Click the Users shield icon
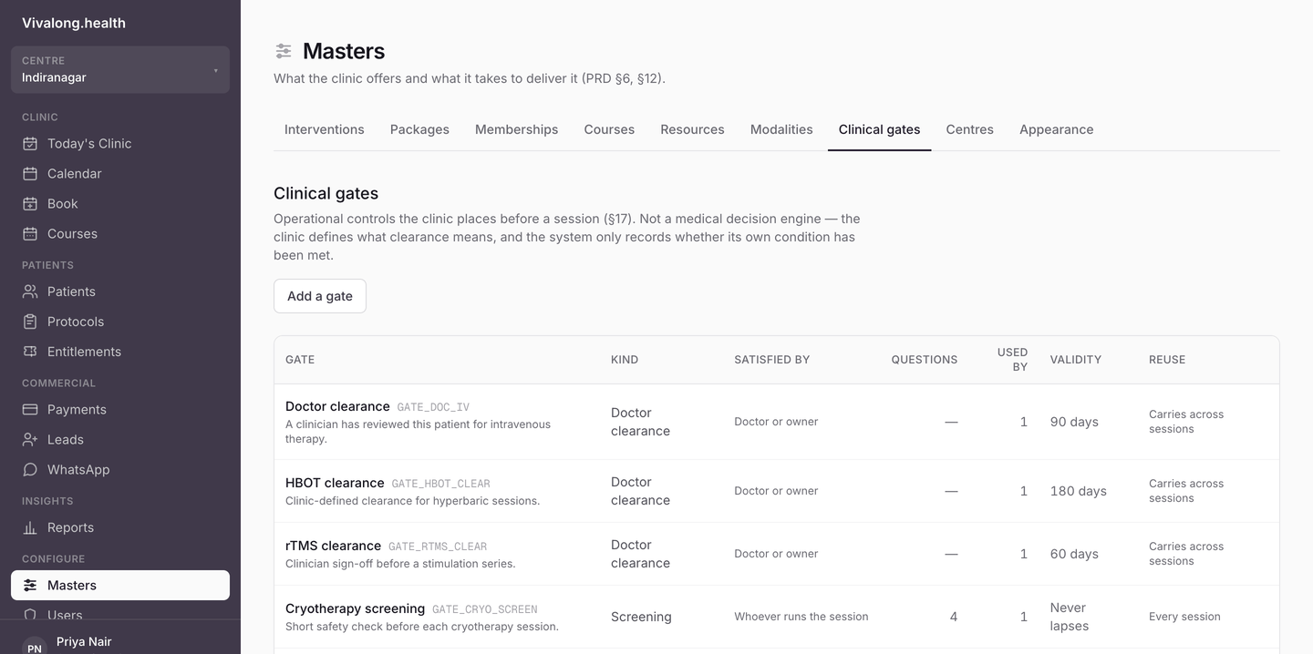This screenshot has height=654, width=1313. (x=30, y=615)
